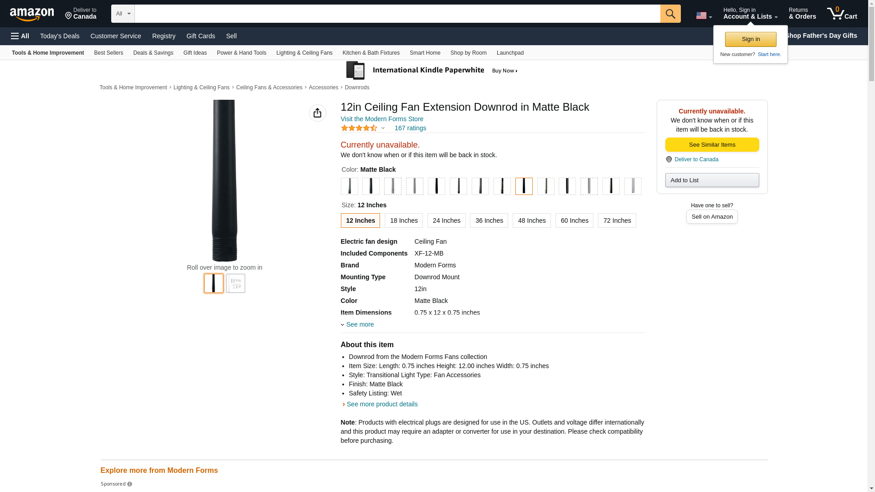The width and height of the screenshot is (875, 492).
Task: Select the 72 Inches size option
Action: coord(617,220)
